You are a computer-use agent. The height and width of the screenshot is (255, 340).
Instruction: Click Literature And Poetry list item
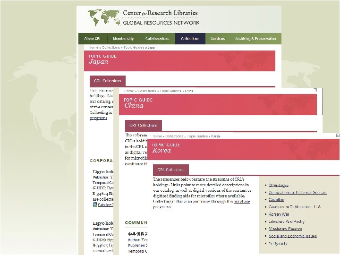[287, 221]
